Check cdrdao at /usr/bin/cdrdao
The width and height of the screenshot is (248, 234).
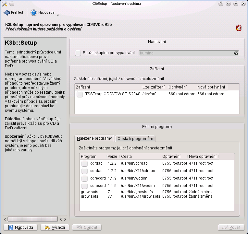coord(84,163)
